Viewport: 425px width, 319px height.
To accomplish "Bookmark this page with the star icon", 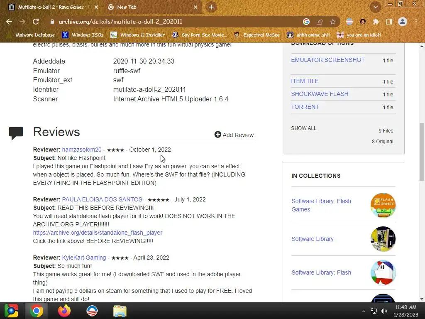I will (x=333, y=22).
